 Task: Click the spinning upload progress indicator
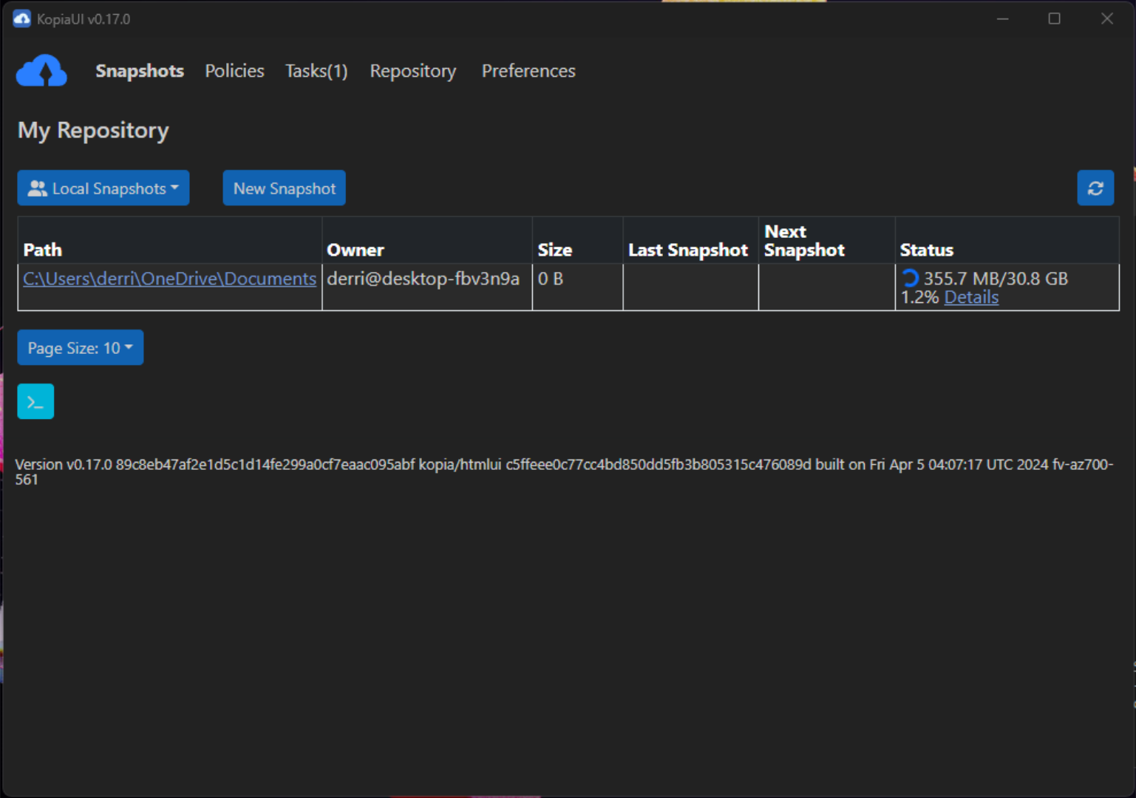(x=910, y=279)
